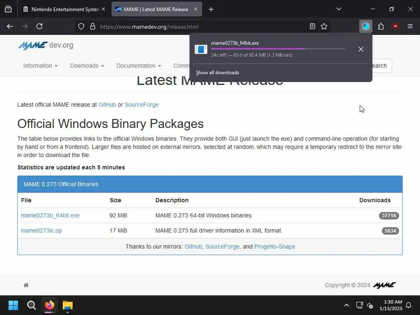The image size is (420, 315).
Task: Open a new tab
Action: tap(211, 9)
